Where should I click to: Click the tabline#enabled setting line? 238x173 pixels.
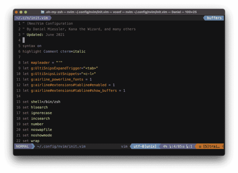68,85
